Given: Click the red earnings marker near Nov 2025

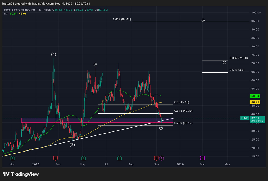Looking at the screenshot, I should 157,158.
